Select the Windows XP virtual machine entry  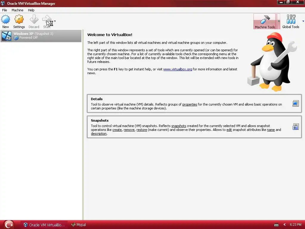point(41,36)
